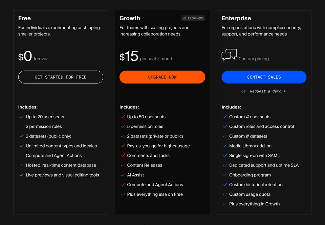
Task: Click the $0 forever price label
Action: [x=25, y=56]
